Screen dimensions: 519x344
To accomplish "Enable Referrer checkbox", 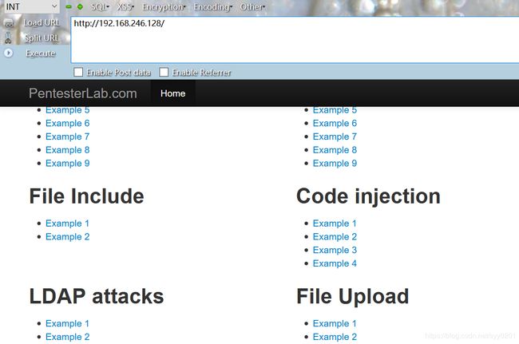I will point(164,72).
